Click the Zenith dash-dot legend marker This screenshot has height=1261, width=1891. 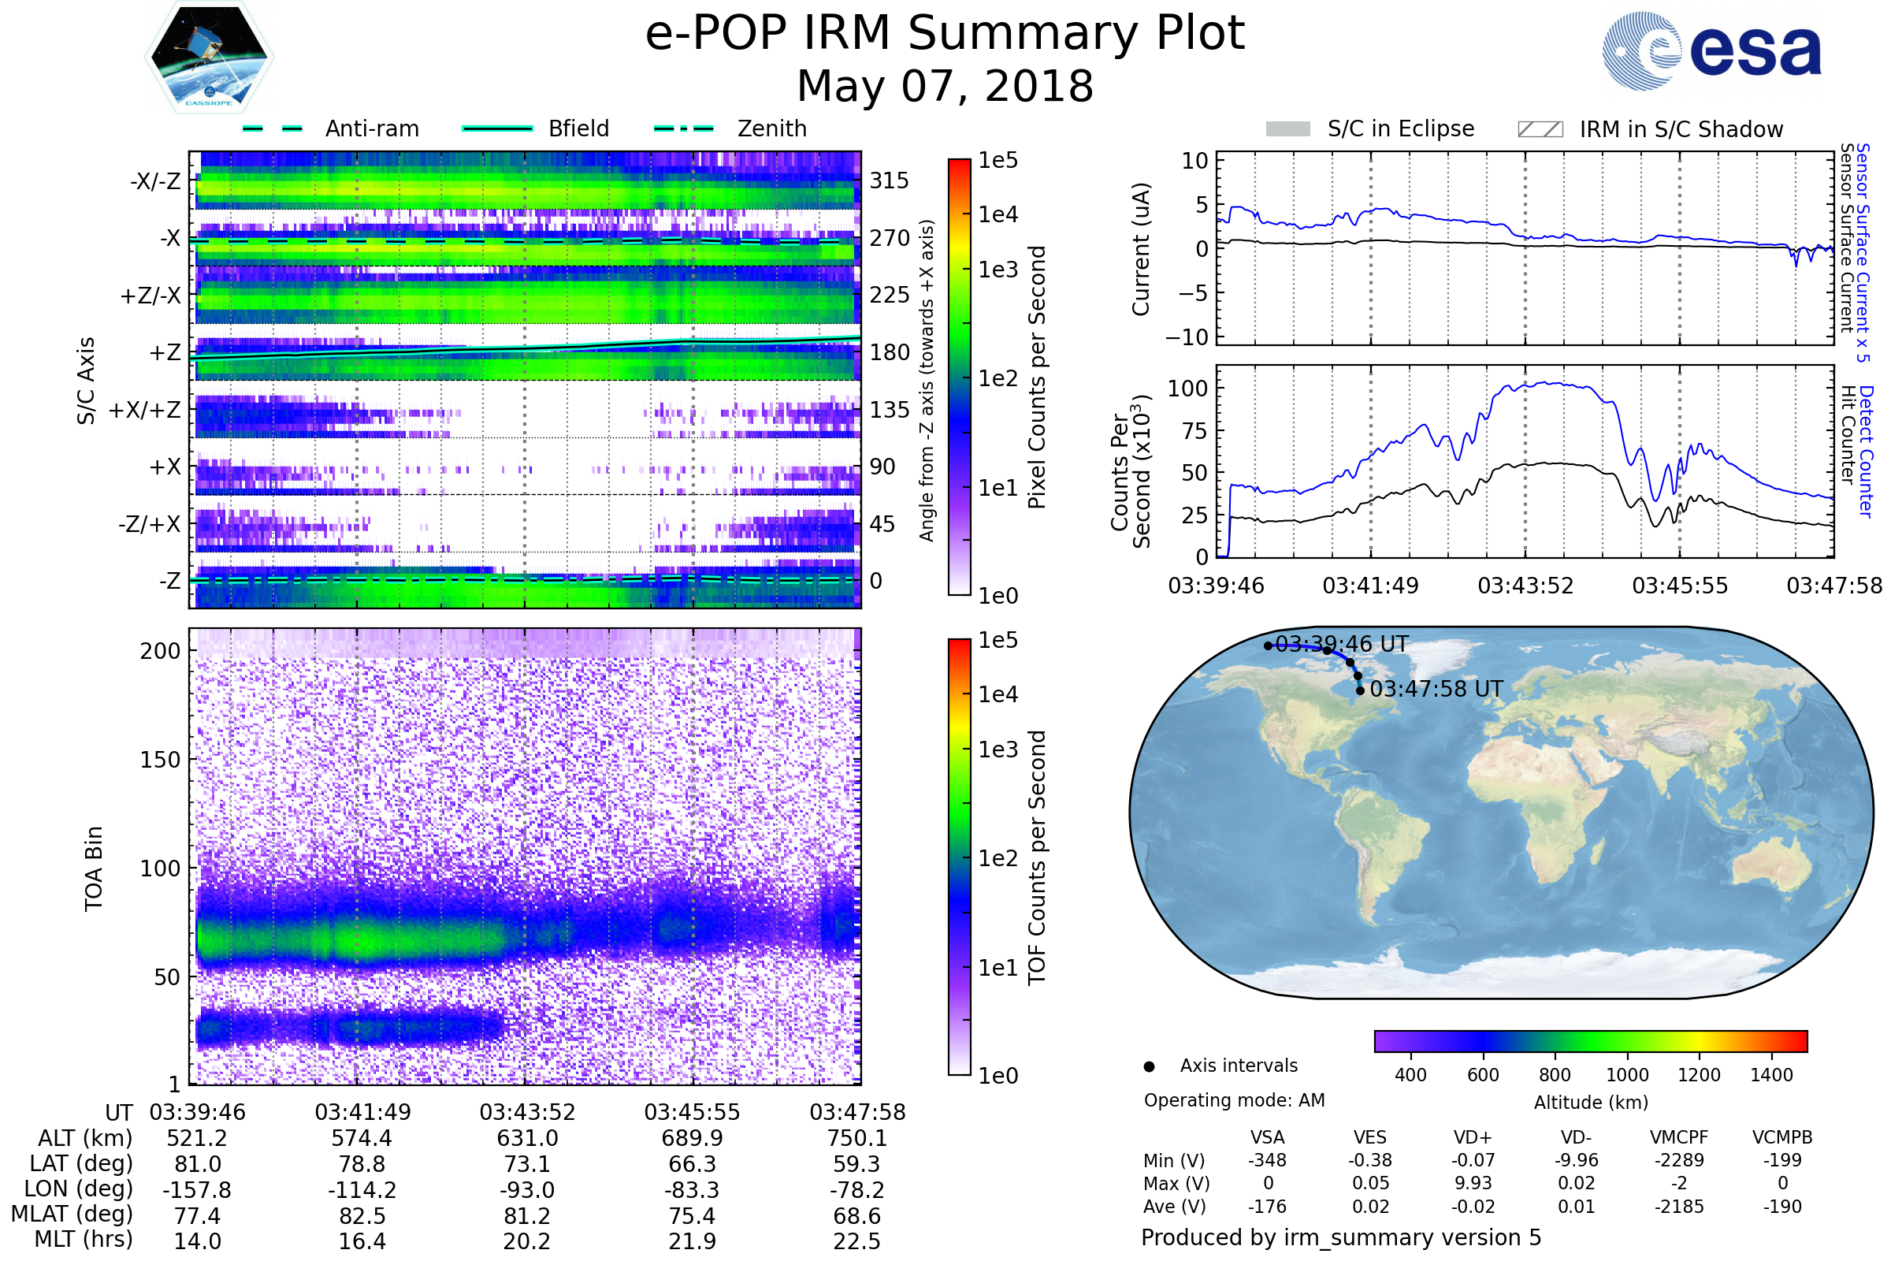pyautogui.click(x=684, y=128)
